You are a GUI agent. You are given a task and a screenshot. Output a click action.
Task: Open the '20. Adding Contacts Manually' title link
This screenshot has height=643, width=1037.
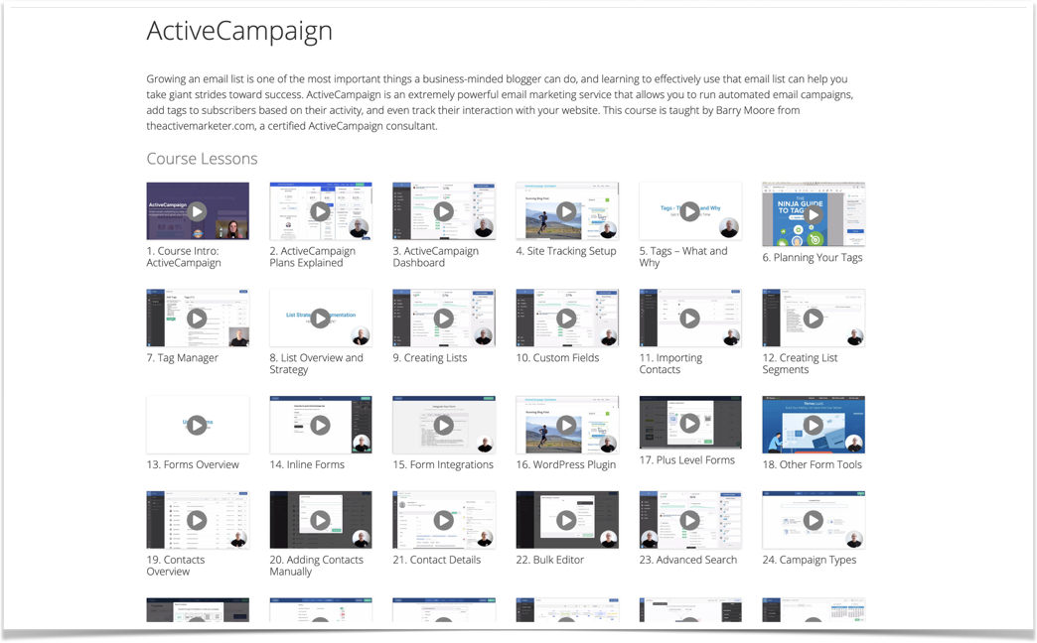pos(316,566)
